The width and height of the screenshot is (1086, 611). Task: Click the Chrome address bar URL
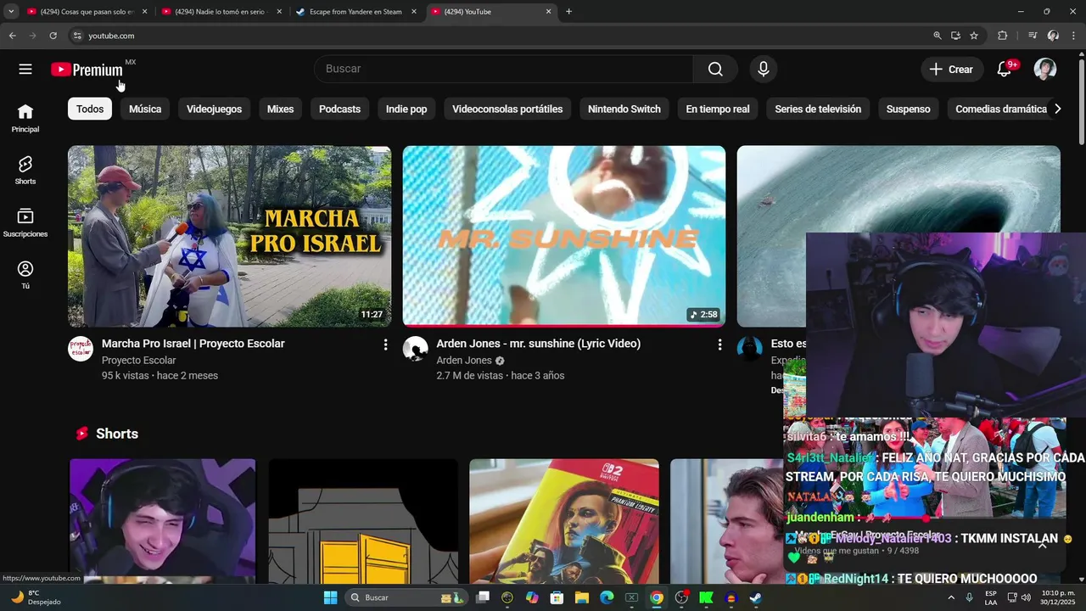coord(111,36)
